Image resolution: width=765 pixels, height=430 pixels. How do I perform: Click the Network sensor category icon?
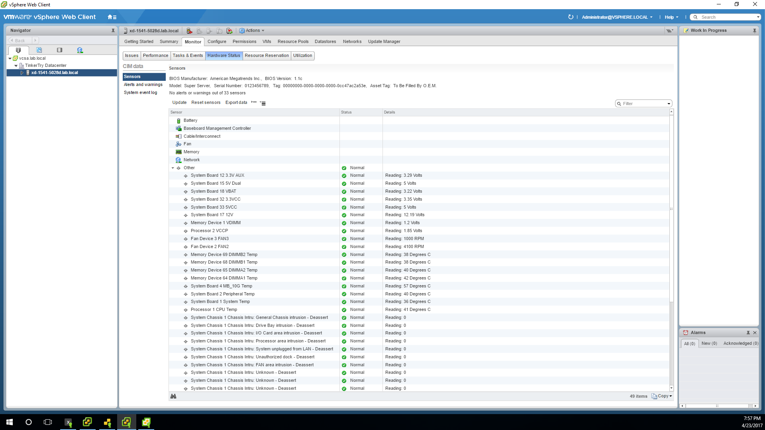click(178, 160)
